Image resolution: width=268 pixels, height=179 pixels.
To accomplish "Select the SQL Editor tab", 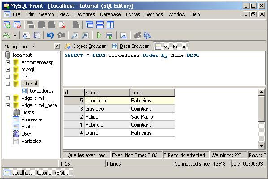I will pos(171,47).
